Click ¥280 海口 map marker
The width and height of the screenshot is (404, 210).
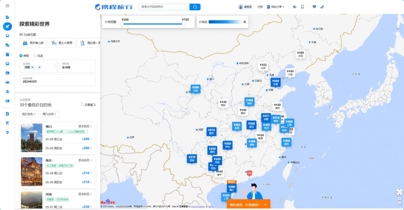click(232, 188)
